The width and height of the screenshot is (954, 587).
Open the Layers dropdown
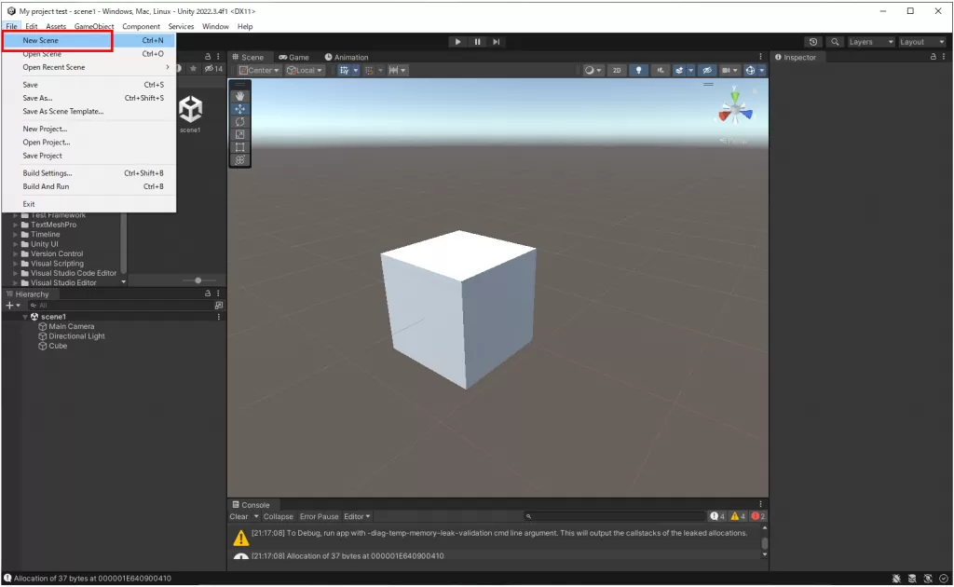coord(870,42)
